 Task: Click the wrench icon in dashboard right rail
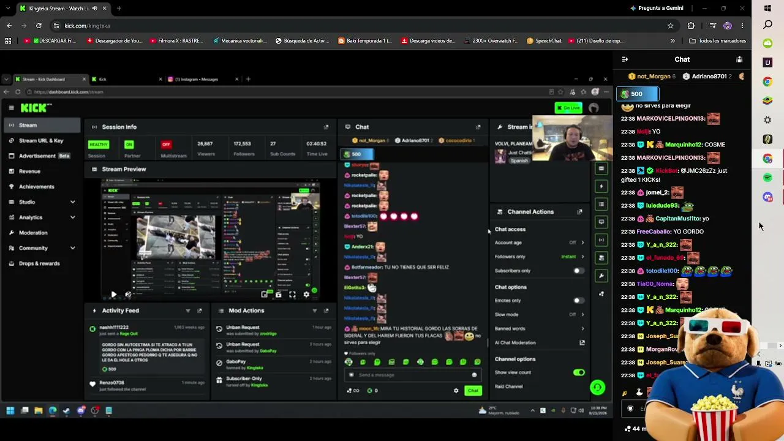pos(601,276)
